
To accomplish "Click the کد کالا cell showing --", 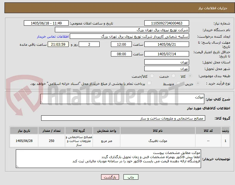I will click(208, 141).
